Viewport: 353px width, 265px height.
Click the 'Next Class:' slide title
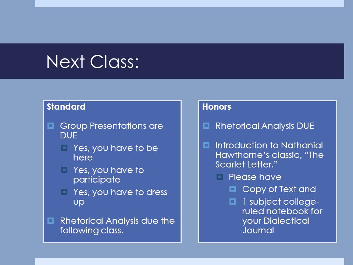(92, 61)
